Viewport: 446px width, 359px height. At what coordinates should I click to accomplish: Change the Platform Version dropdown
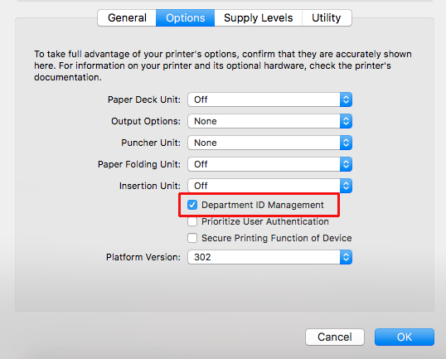pyautogui.click(x=269, y=257)
